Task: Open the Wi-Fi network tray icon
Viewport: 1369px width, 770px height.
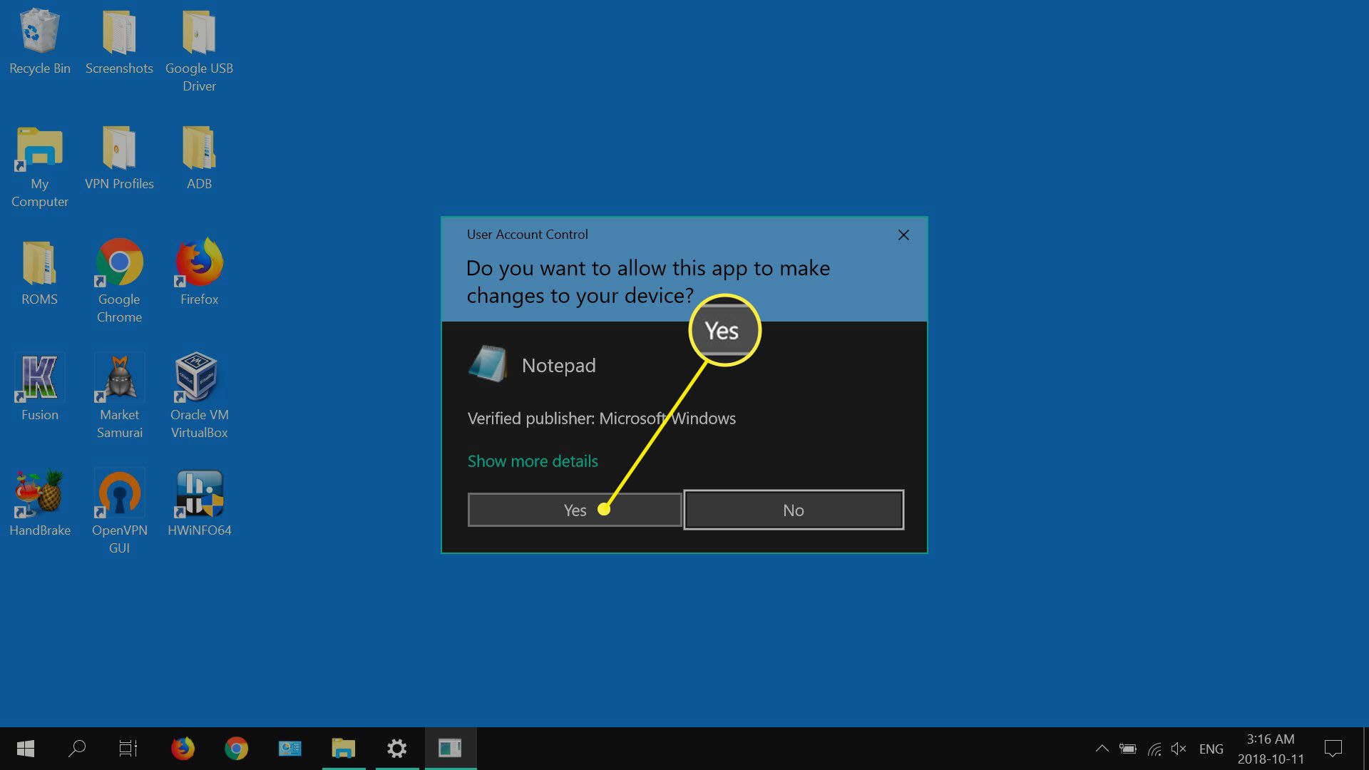Action: (1154, 749)
